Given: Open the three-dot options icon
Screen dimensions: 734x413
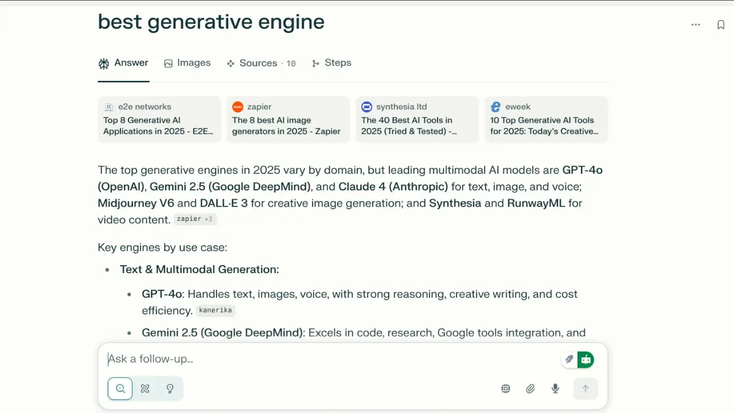Looking at the screenshot, I should [696, 25].
